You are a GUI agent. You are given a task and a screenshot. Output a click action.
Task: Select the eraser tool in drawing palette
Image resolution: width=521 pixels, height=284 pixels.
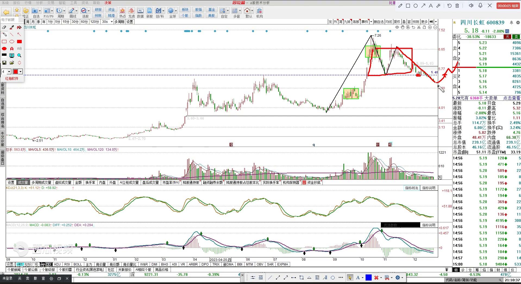(x=4, y=27)
